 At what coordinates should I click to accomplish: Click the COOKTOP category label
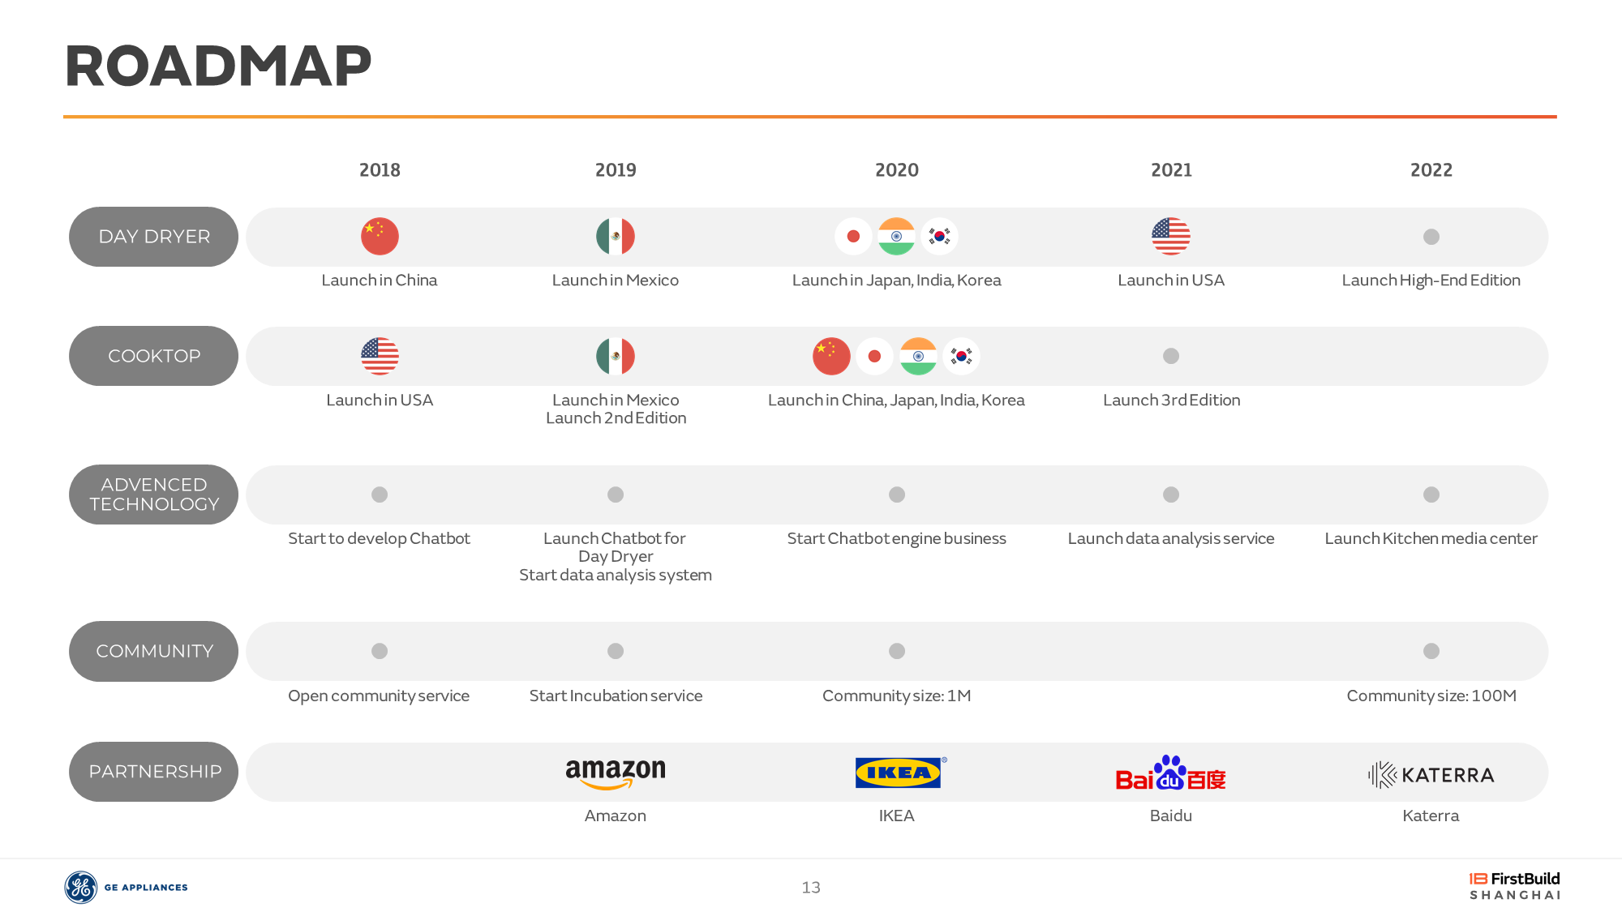coord(154,356)
